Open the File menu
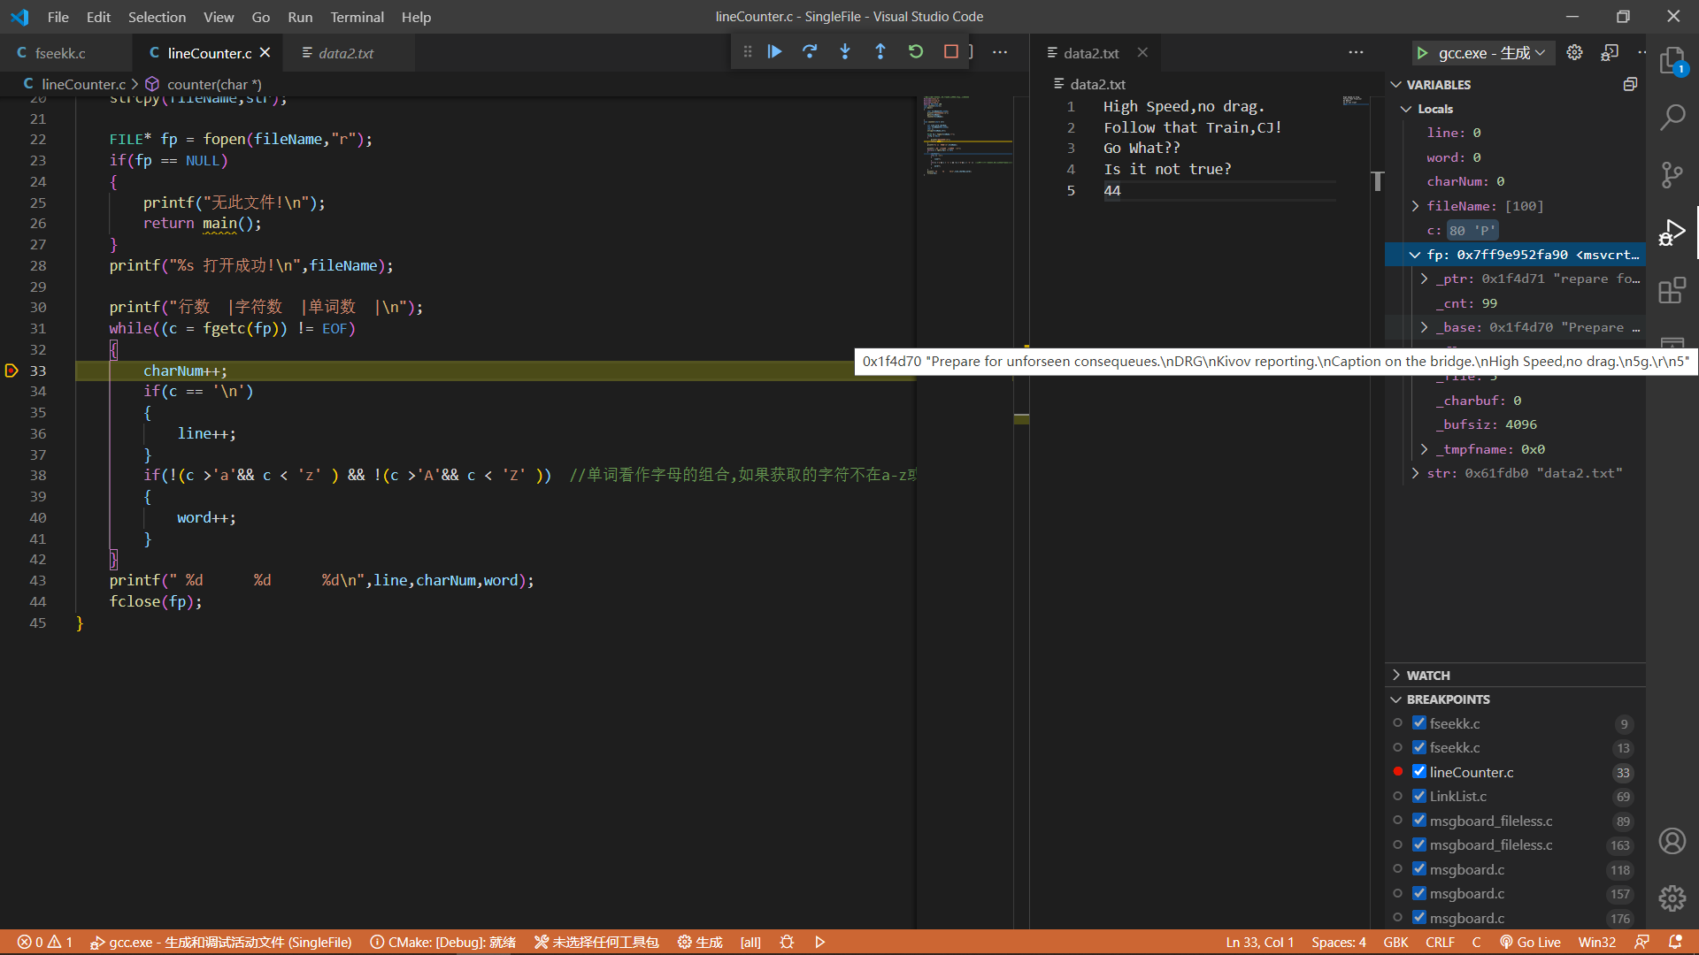The height and width of the screenshot is (955, 1699). (58, 17)
